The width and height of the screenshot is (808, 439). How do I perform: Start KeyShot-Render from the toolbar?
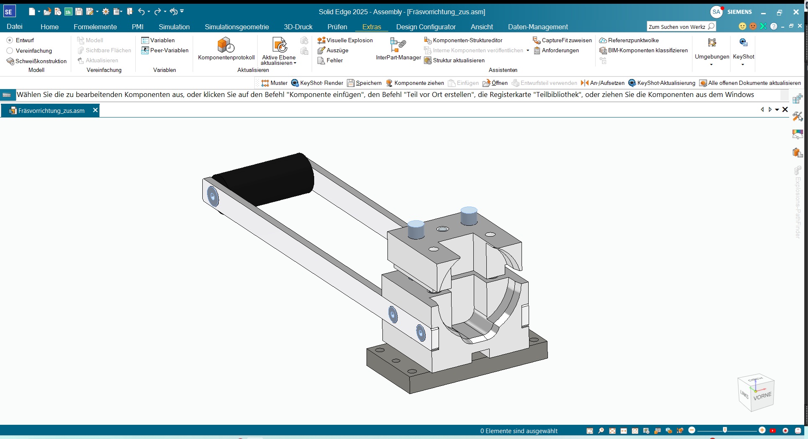tap(317, 83)
